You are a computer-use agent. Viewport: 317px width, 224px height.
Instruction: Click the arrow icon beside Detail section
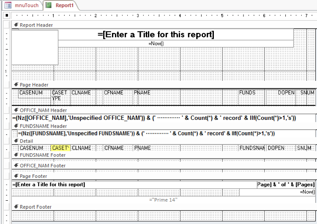coord(16,141)
